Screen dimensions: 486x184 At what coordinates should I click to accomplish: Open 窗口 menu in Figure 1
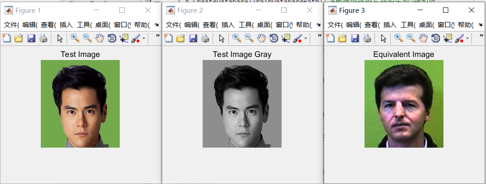pyautogui.click(x=122, y=25)
